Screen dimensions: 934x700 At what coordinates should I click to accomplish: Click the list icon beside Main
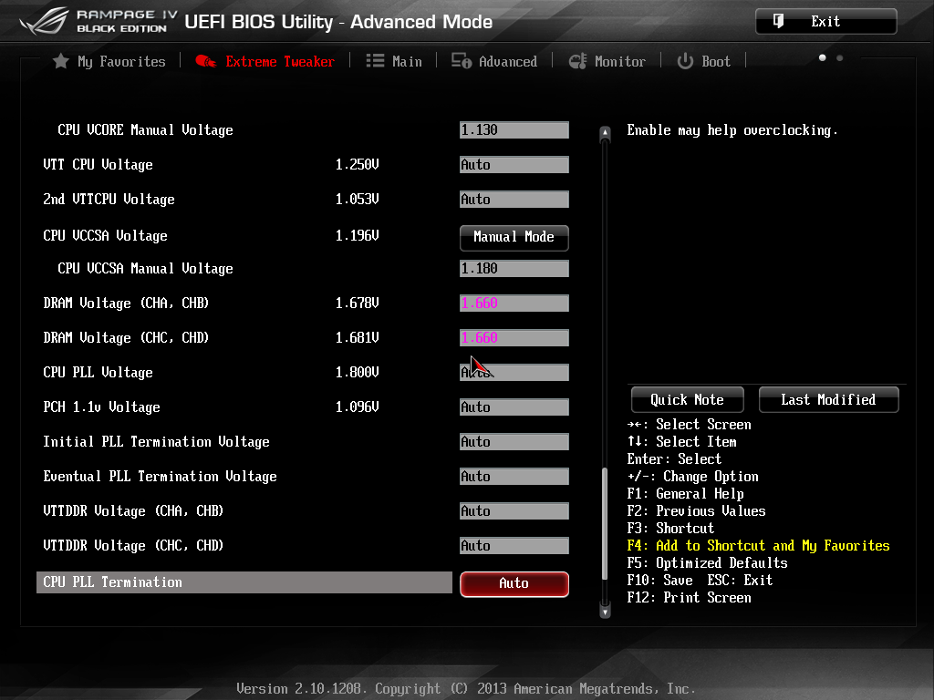point(375,61)
